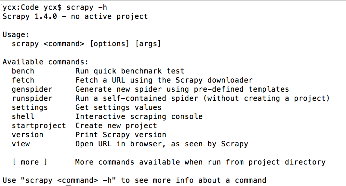Click the "shell" command name
This screenshot has height=186, width=346.
[x=23, y=116]
